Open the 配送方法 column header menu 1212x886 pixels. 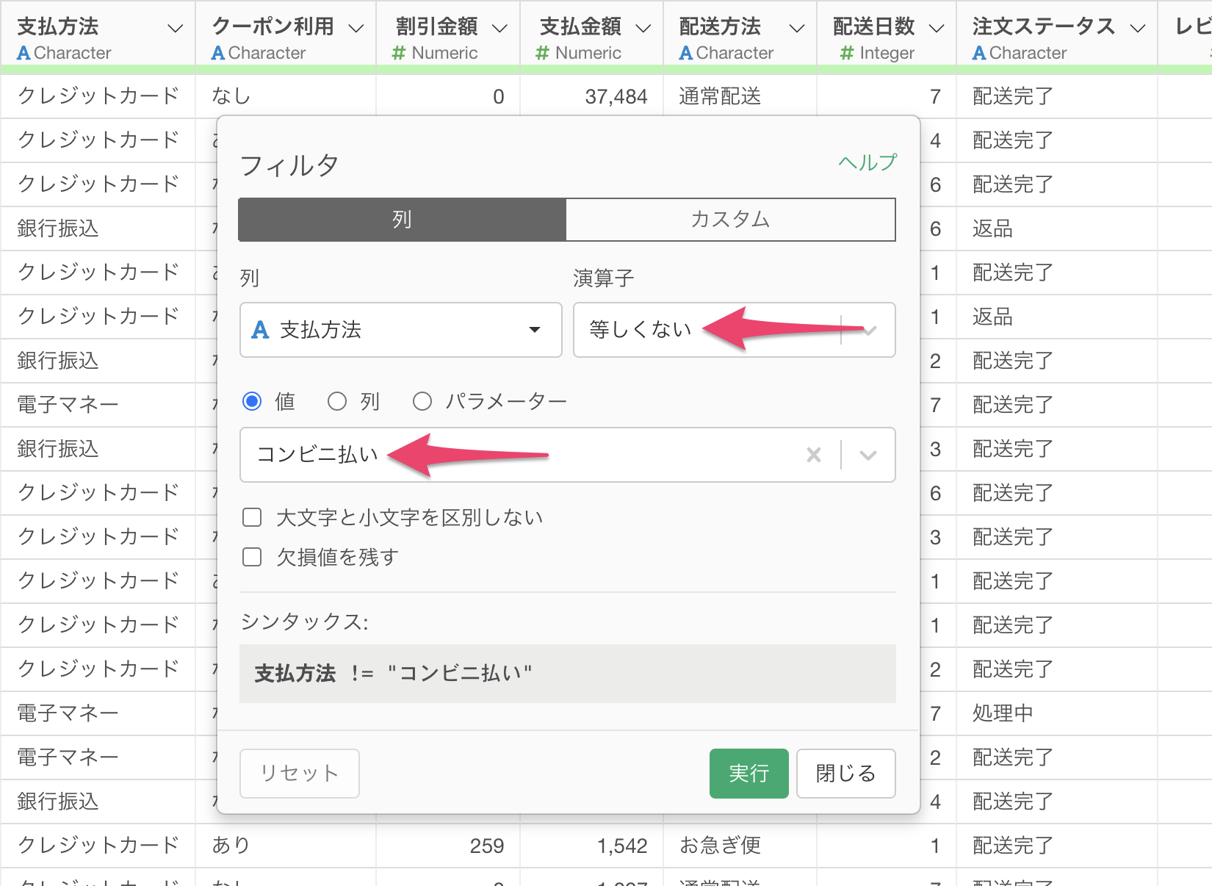pyautogui.click(x=796, y=29)
